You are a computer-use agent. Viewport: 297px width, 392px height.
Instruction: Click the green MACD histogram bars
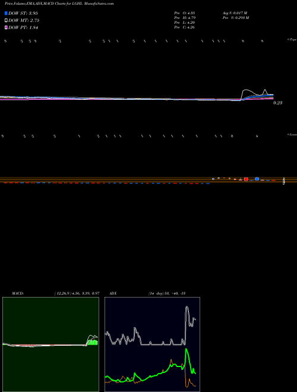[x=93, y=342]
